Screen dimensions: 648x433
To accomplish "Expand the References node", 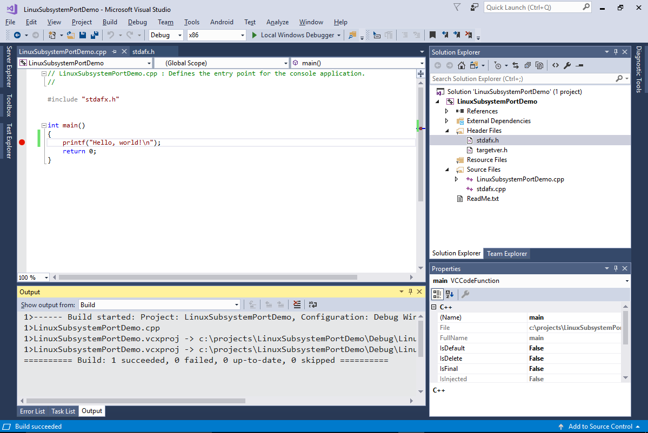I will [447, 111].
